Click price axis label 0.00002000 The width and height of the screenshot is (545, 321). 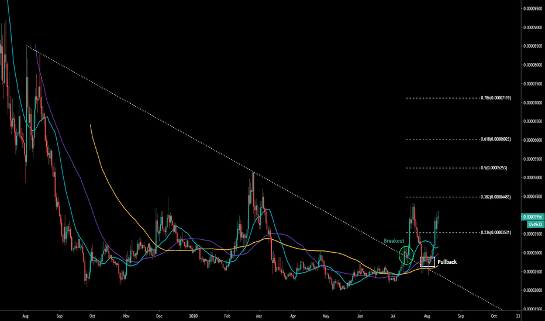click(533, 291)
